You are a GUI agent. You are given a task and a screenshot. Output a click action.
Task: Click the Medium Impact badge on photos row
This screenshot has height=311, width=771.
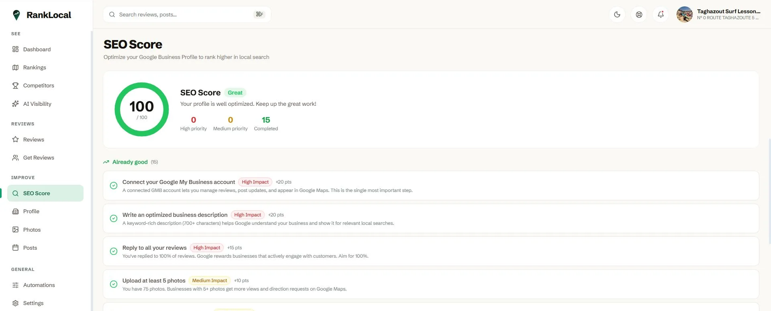210,281
